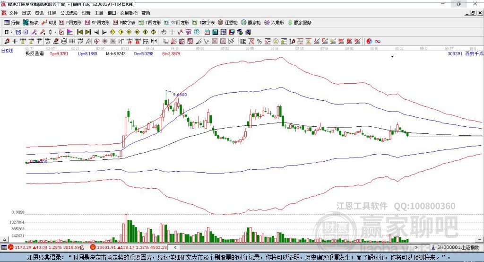Jump to first bar icon
Image resolution: width=484 pixels, height=262 pixels.
tap(80, 32)
